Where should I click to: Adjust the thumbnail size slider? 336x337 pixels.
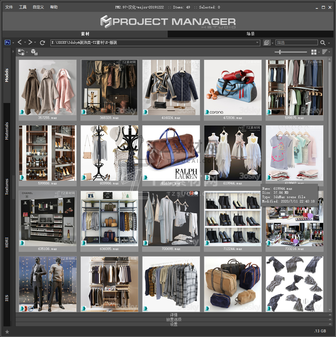tap(280, 52)
